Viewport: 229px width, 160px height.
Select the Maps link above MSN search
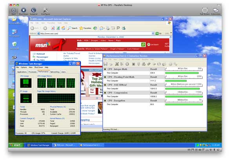click(118, 40)
